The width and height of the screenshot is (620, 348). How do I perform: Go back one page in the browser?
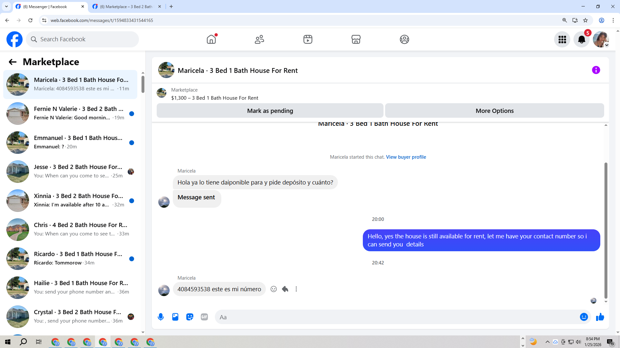[x=7, y=20]
